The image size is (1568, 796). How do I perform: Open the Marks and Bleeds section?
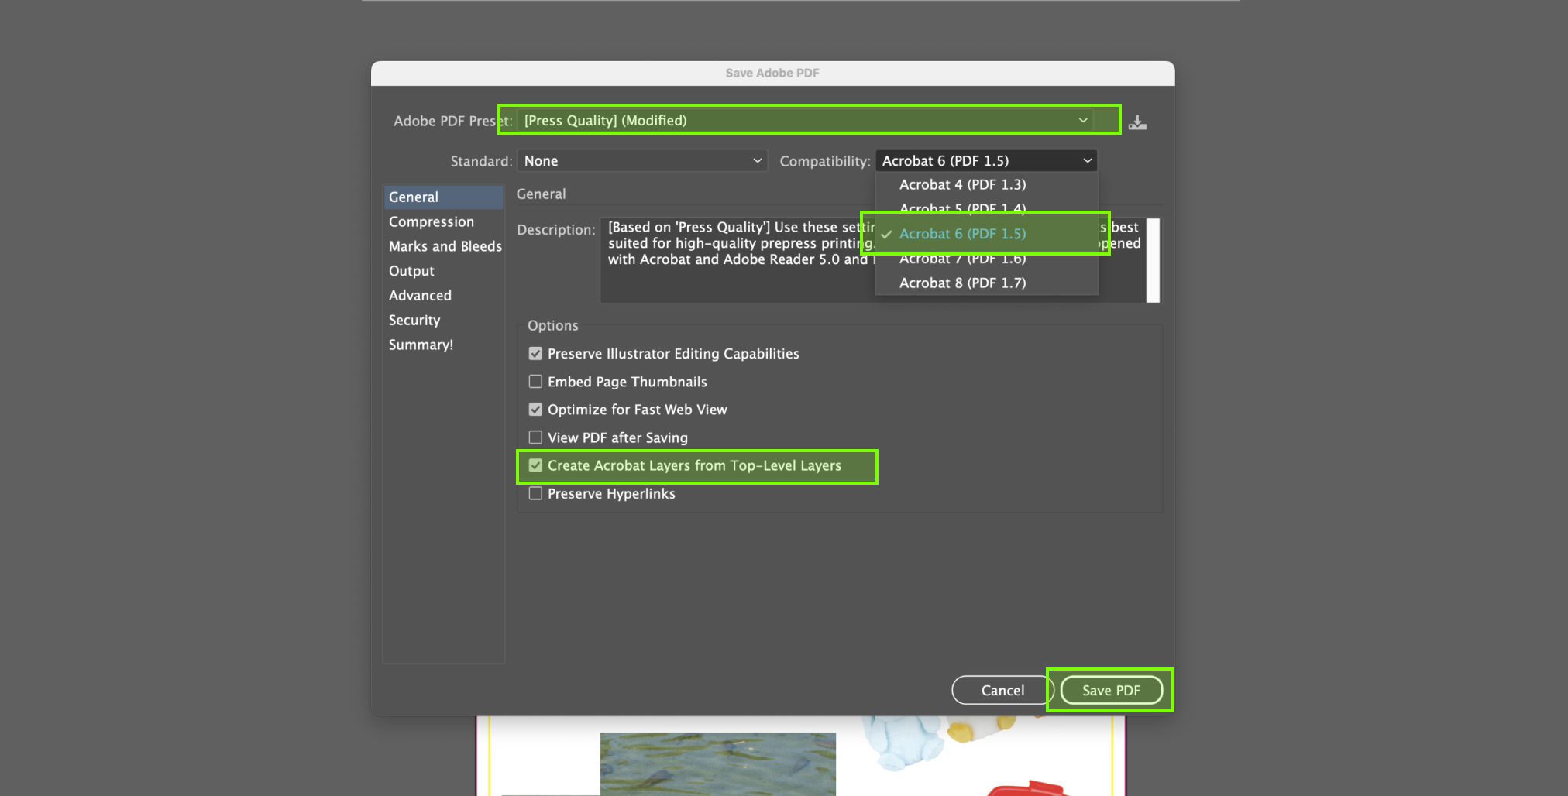pos(445,246)
